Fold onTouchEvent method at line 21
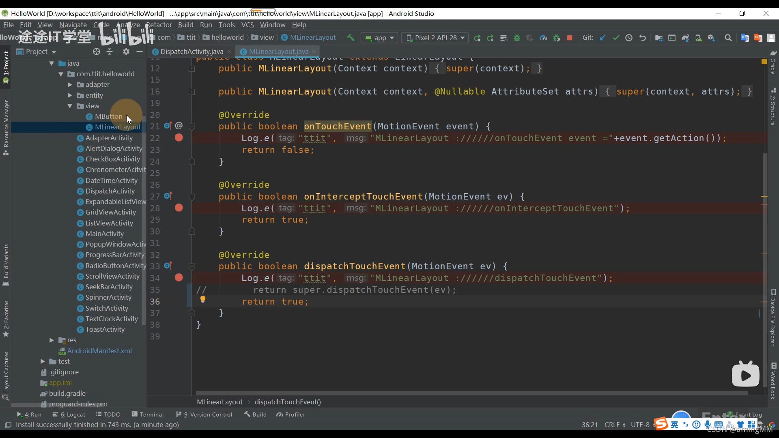This screenshot has width=779, height=438. pos(192,127)
